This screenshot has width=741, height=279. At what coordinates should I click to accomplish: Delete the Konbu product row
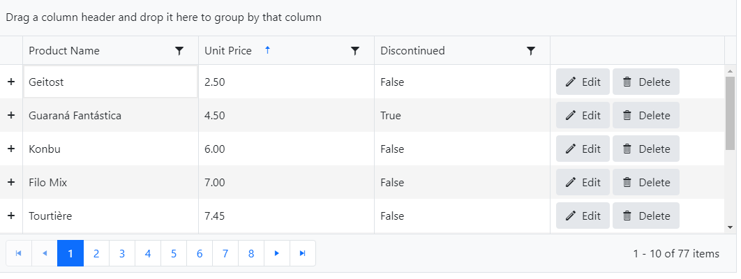click(x=645, y=149)
